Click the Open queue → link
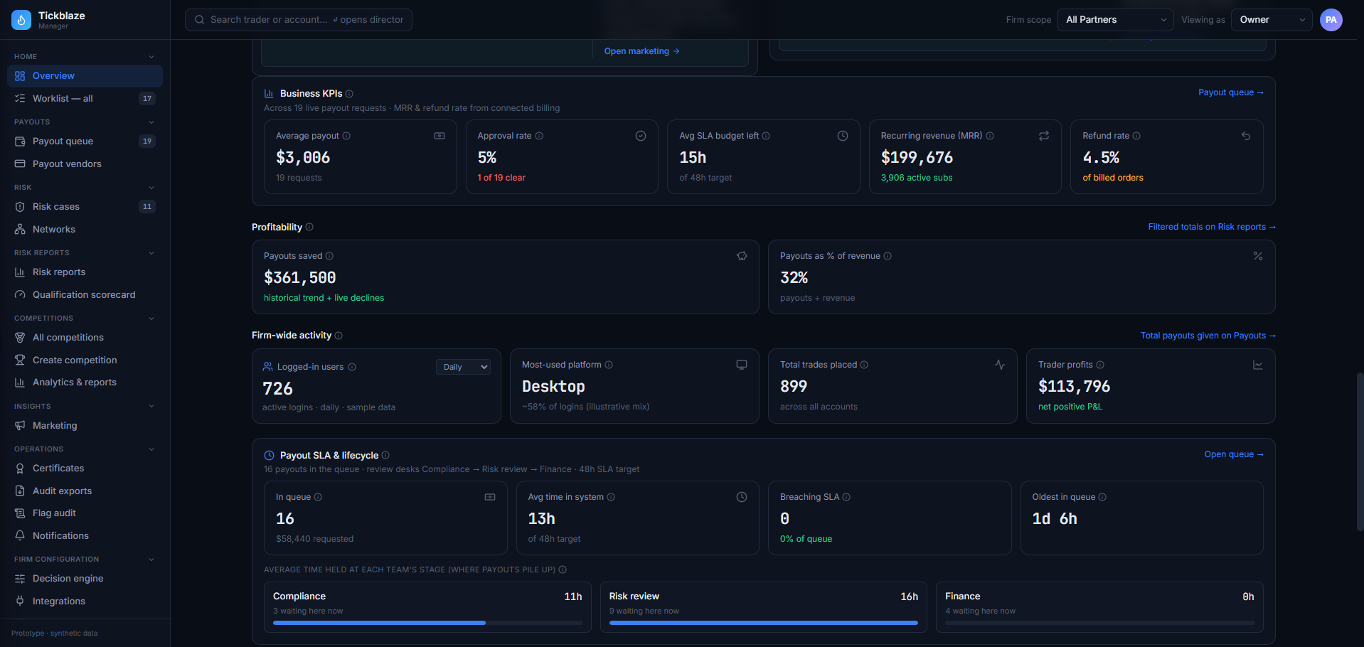1364x647 pixels. [x=1233, y=454]
